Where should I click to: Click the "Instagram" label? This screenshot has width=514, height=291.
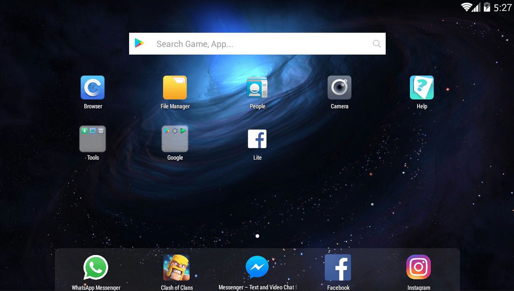click(x=419, y=288)
